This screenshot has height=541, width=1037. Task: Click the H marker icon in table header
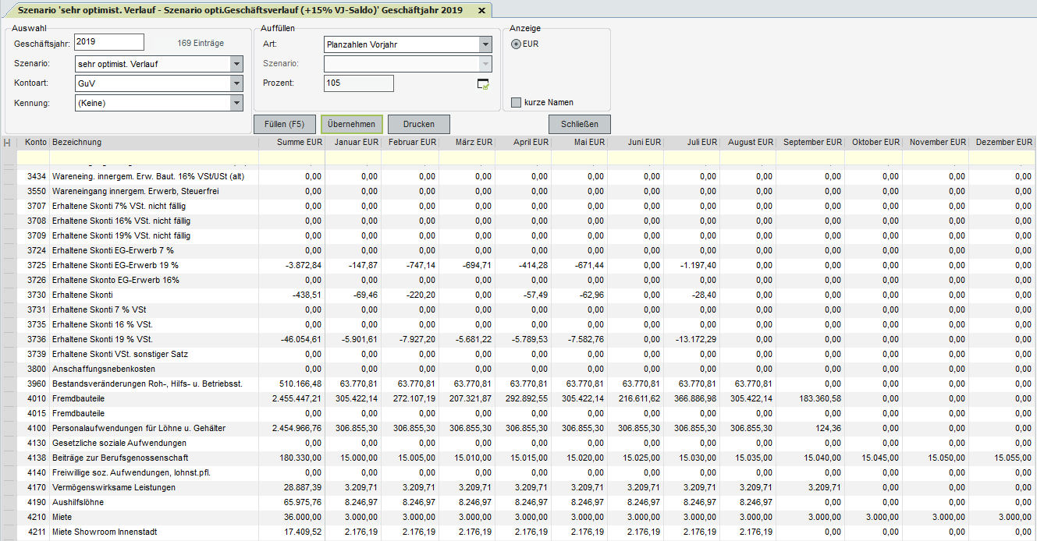point(7,143)
